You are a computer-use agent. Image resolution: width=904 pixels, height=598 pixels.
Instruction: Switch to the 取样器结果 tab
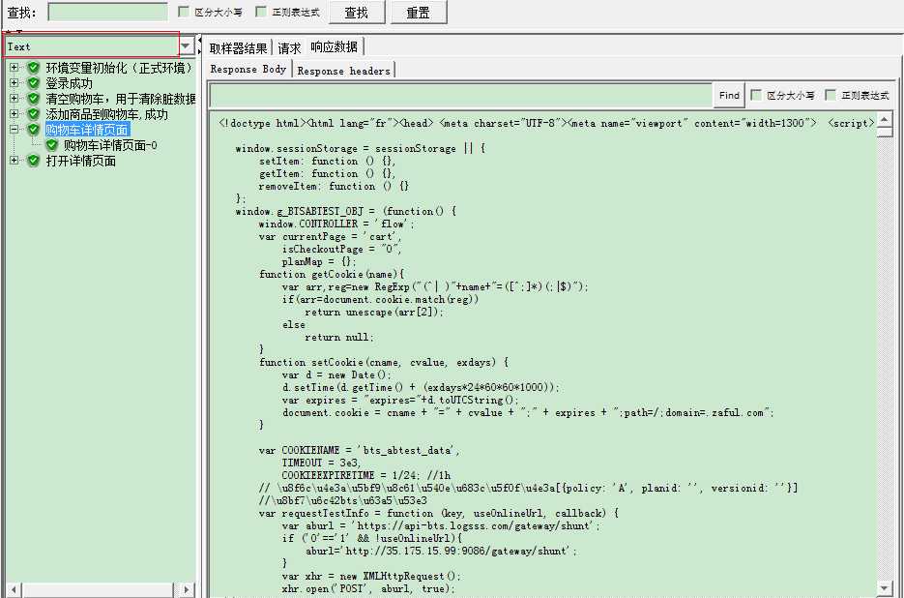(x=238, y=48)
